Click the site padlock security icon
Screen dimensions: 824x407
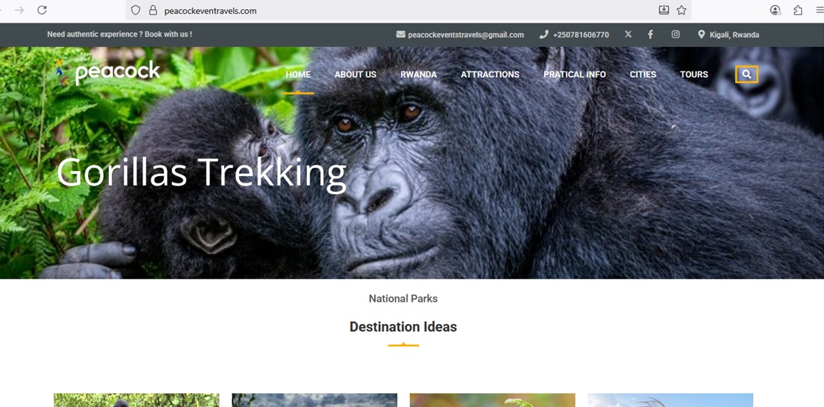pyautogui.click(x=153, y=10)
